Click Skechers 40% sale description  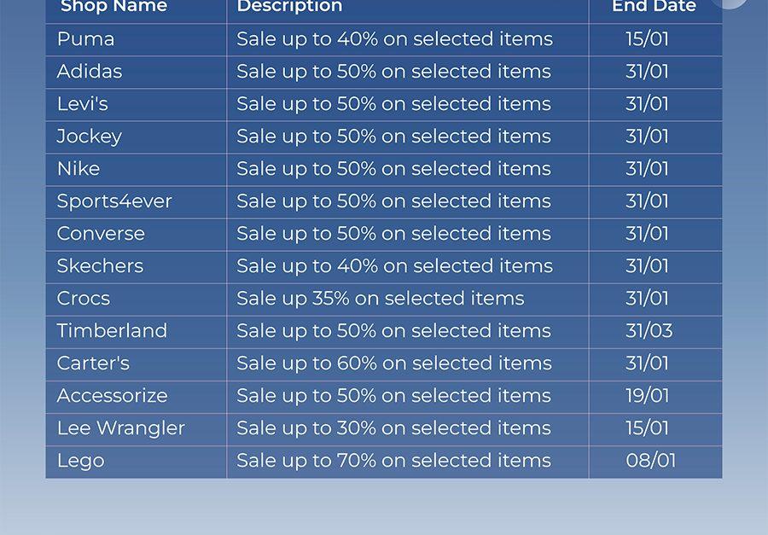click(x=395, y=266)
